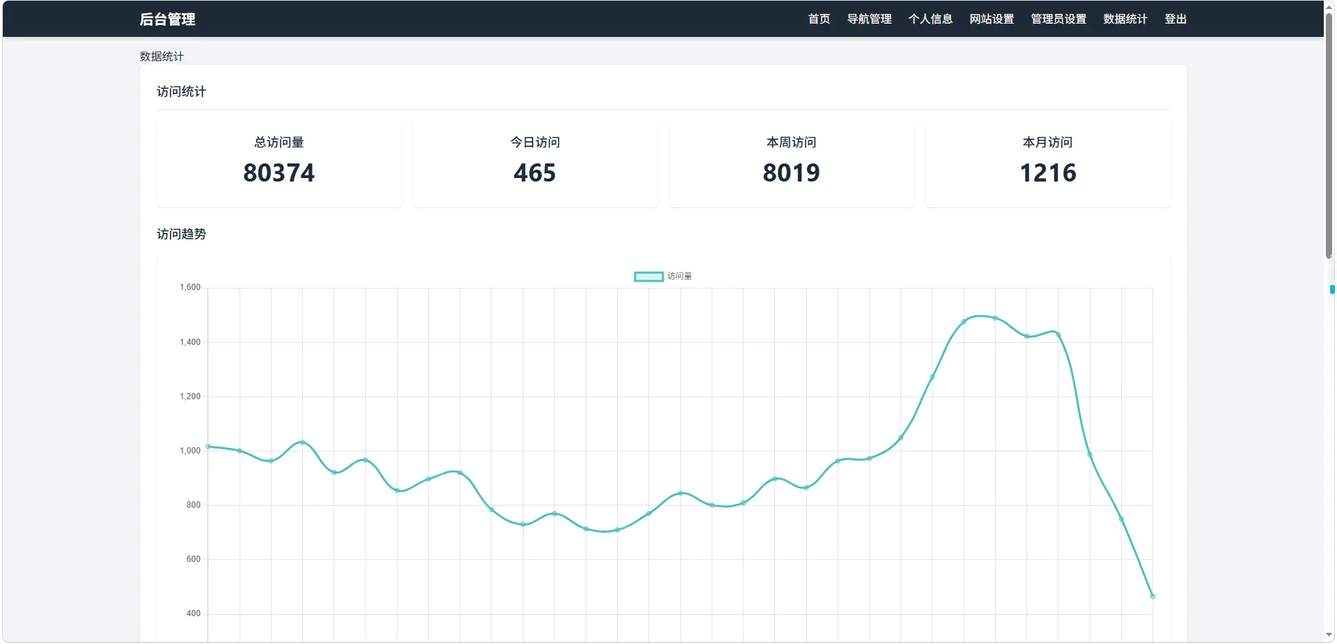Open 个人信息 page
The width and height of the screenshot is (1337, 644).
930,19
